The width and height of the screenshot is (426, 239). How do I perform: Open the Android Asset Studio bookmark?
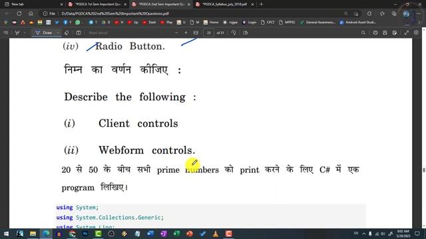(x=357, y=23)
